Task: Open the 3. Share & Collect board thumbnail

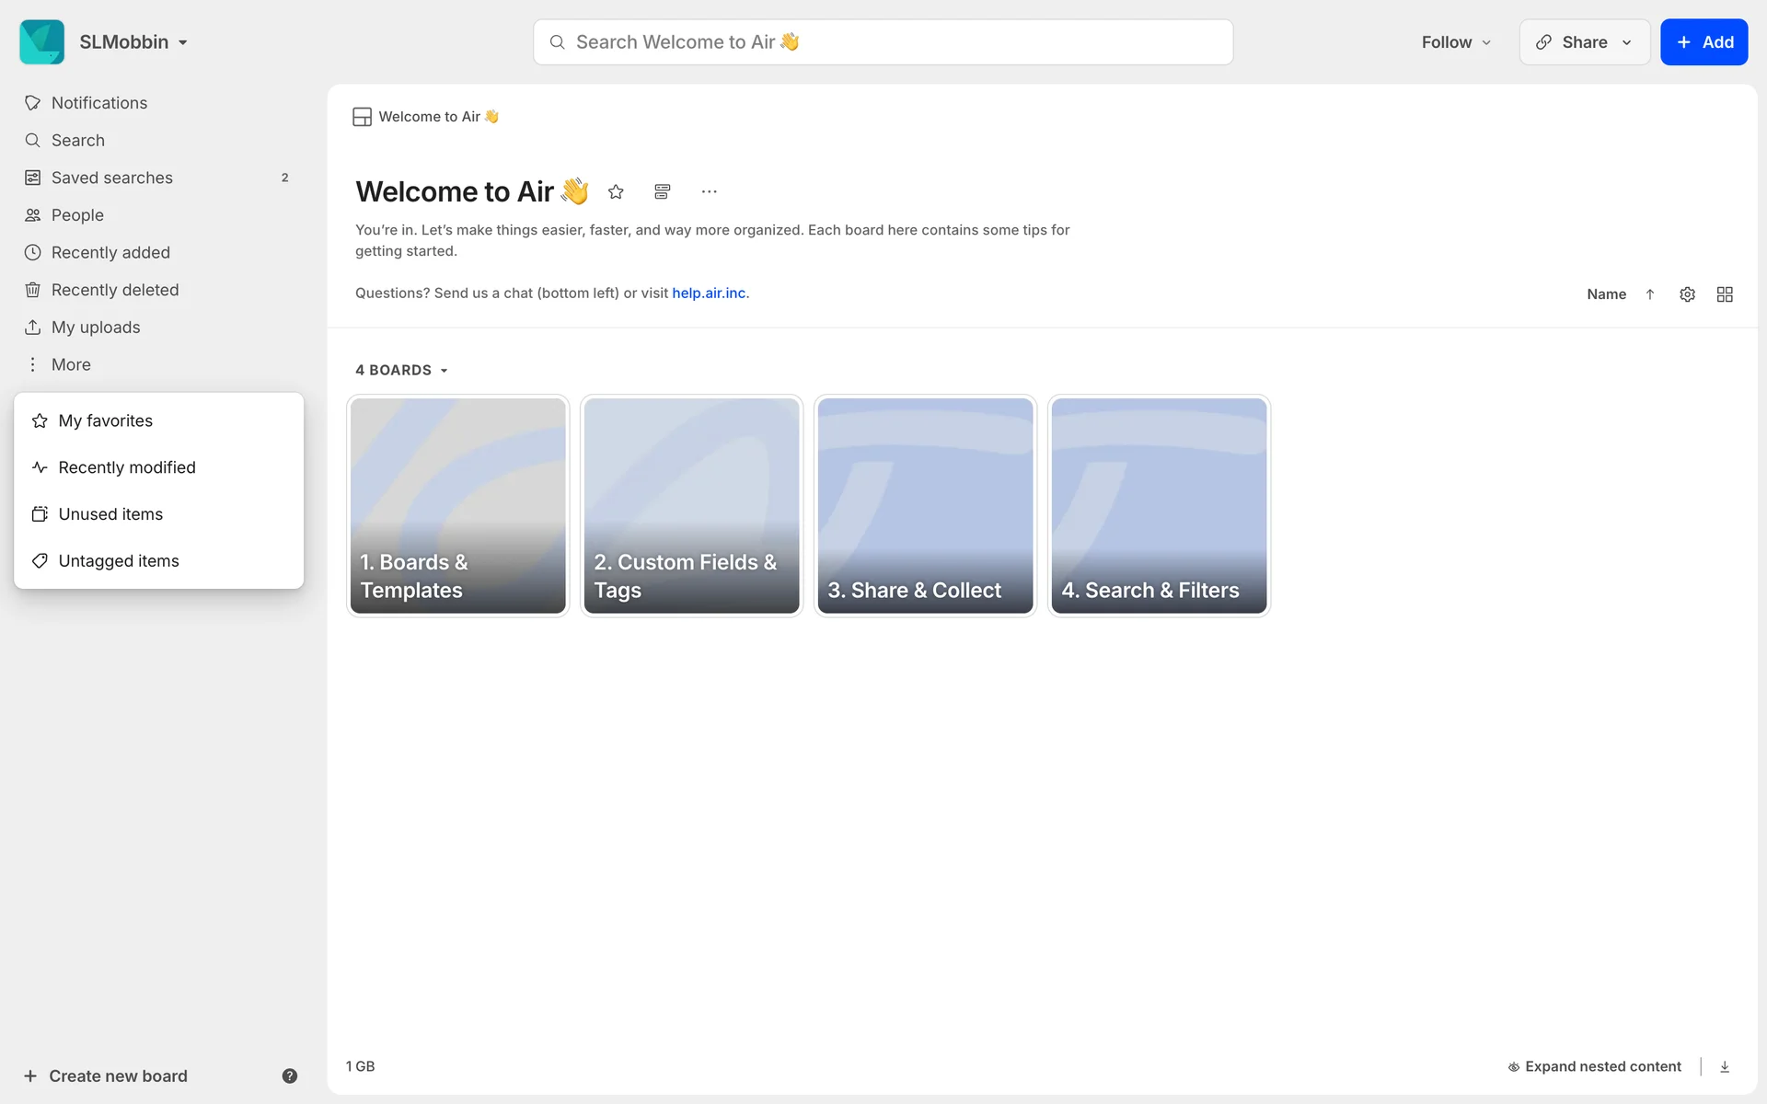Action: tap(925, 505)
